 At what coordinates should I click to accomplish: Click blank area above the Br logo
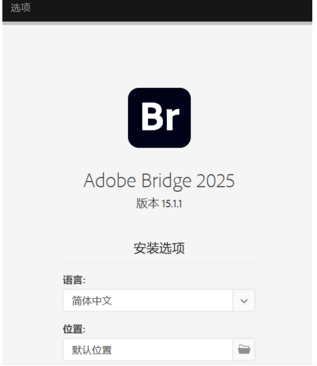pyautogui.click(x=159, y=56)
